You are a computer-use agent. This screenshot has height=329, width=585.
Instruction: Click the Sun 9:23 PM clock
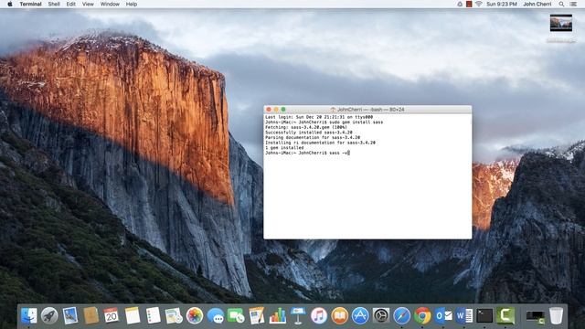click(x=502, y=4)
